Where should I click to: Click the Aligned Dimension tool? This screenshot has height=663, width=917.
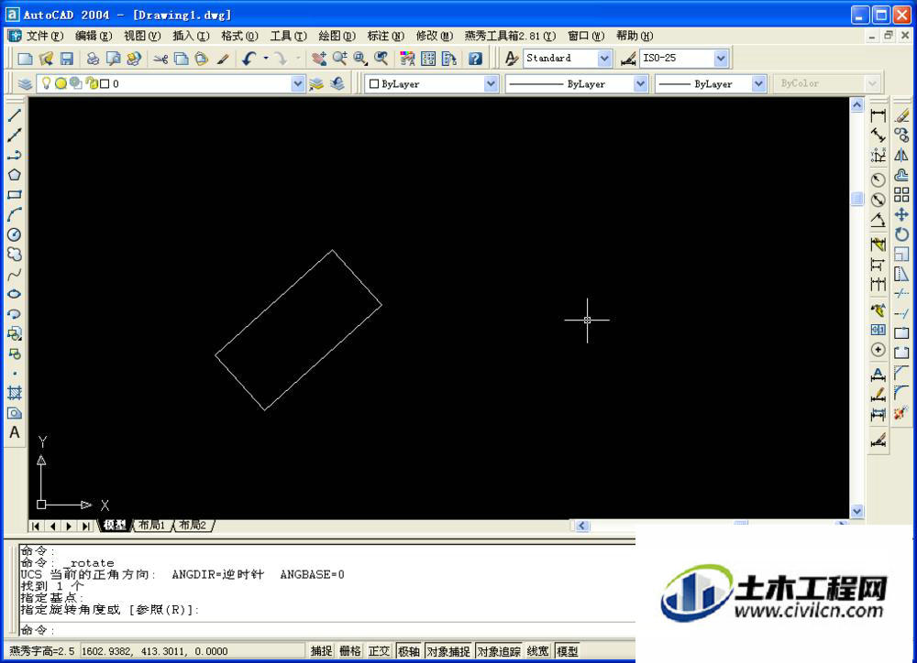878,136
